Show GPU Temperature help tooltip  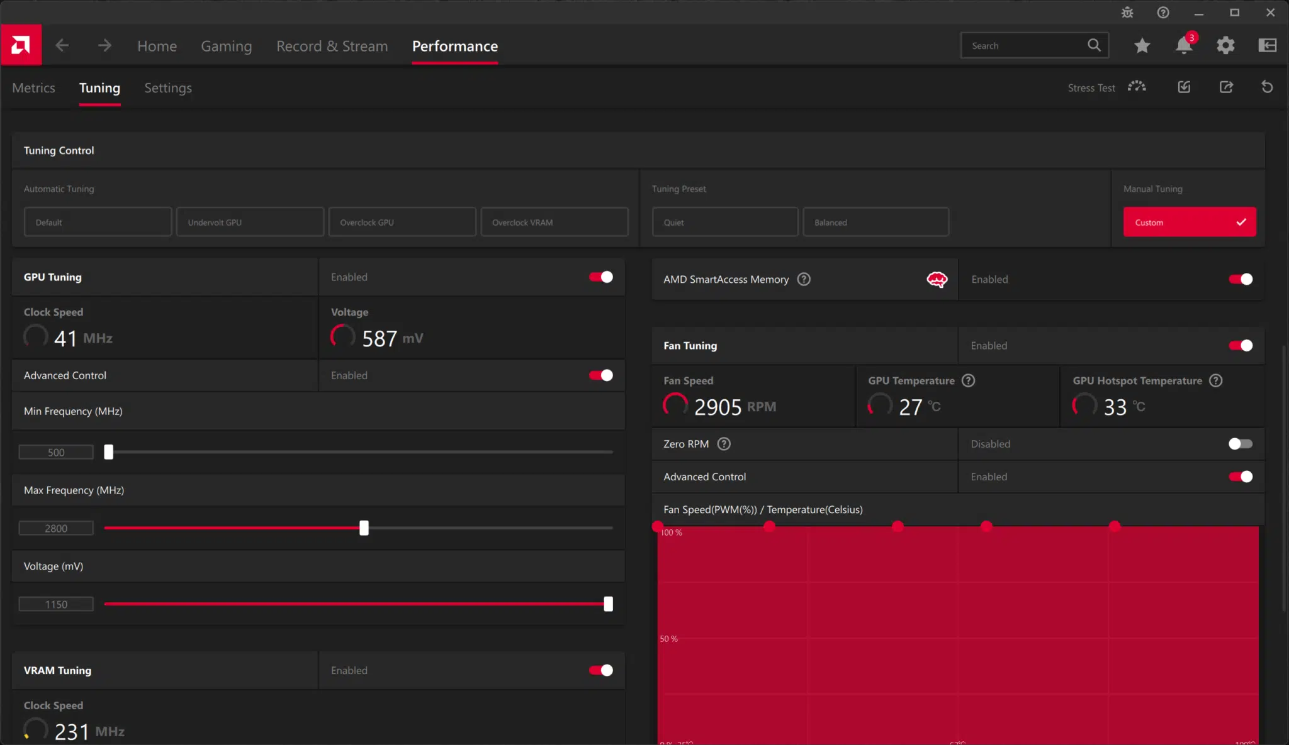click(969, 380)
